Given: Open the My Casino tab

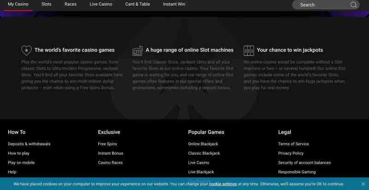Looking at the screenshot, I should click(x=18, y=4).
